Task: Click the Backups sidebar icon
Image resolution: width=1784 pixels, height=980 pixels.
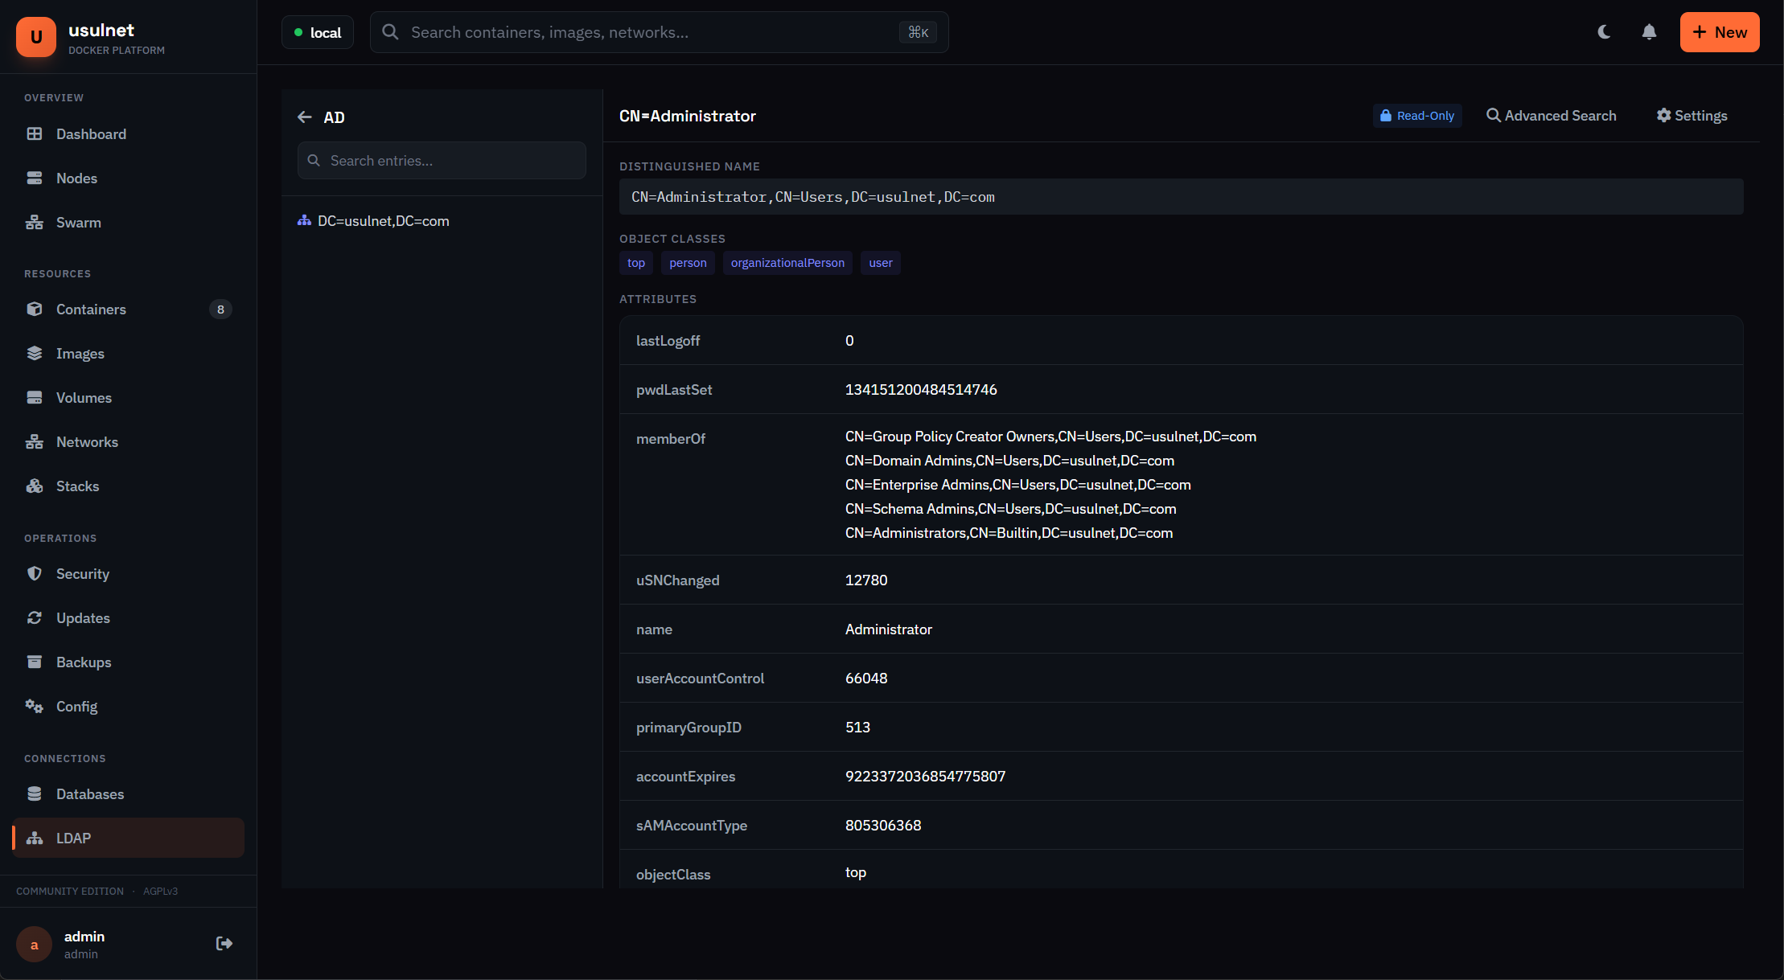Action: point(35,662)
